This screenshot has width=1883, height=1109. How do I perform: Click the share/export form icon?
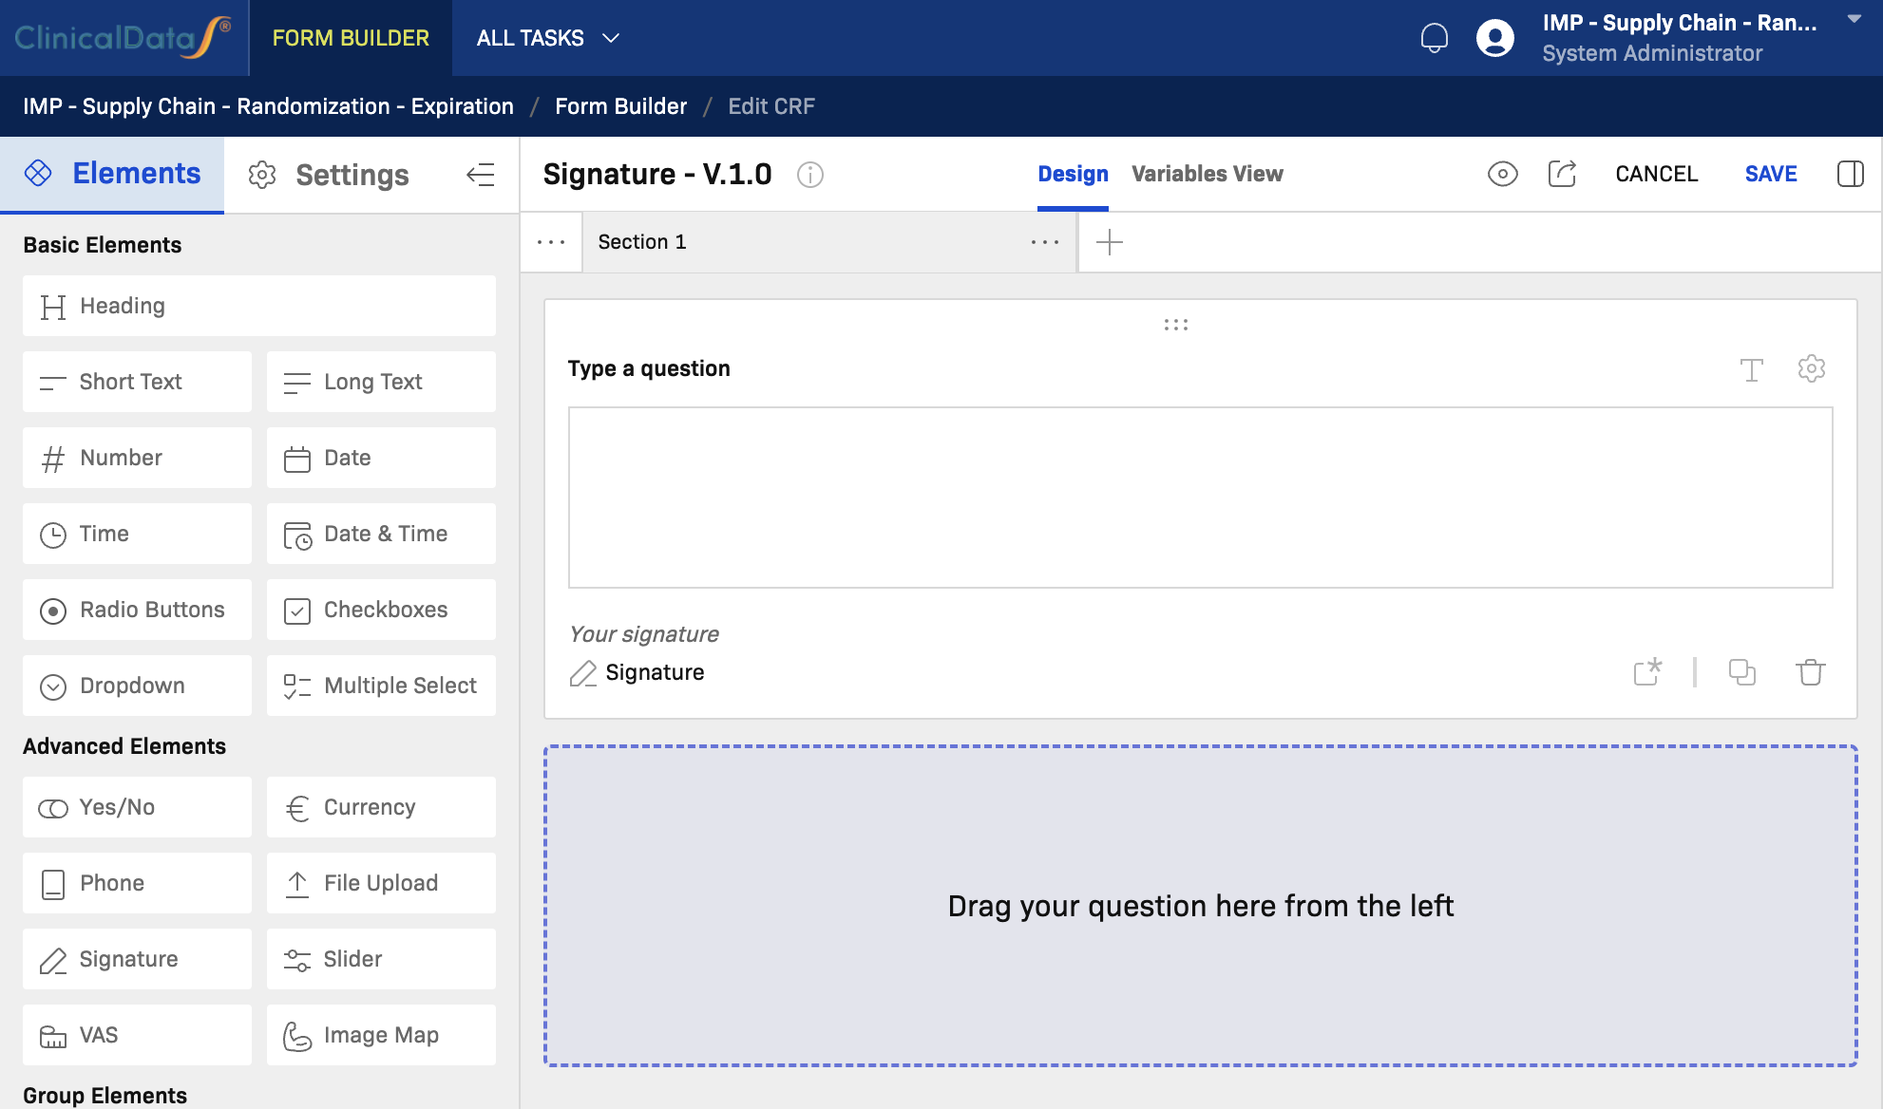coord(1563,174)
